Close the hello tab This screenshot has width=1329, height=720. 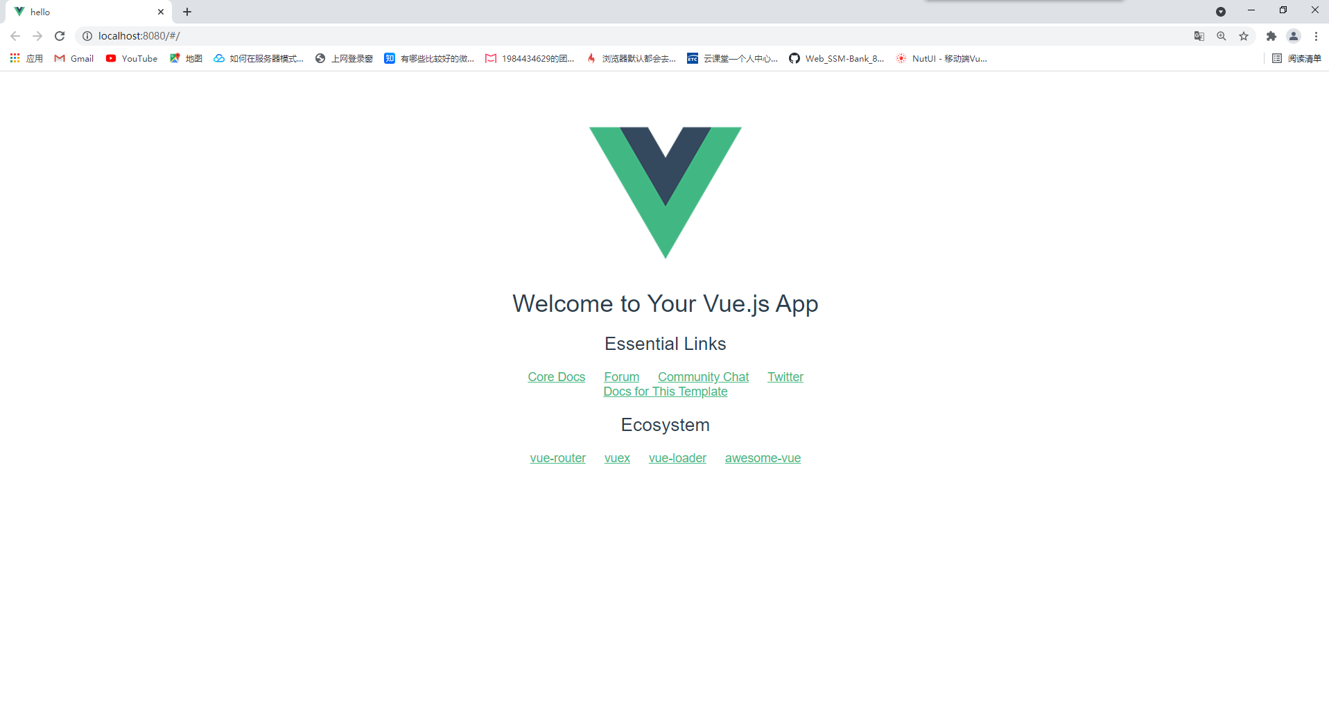click(x=161, y=12)
